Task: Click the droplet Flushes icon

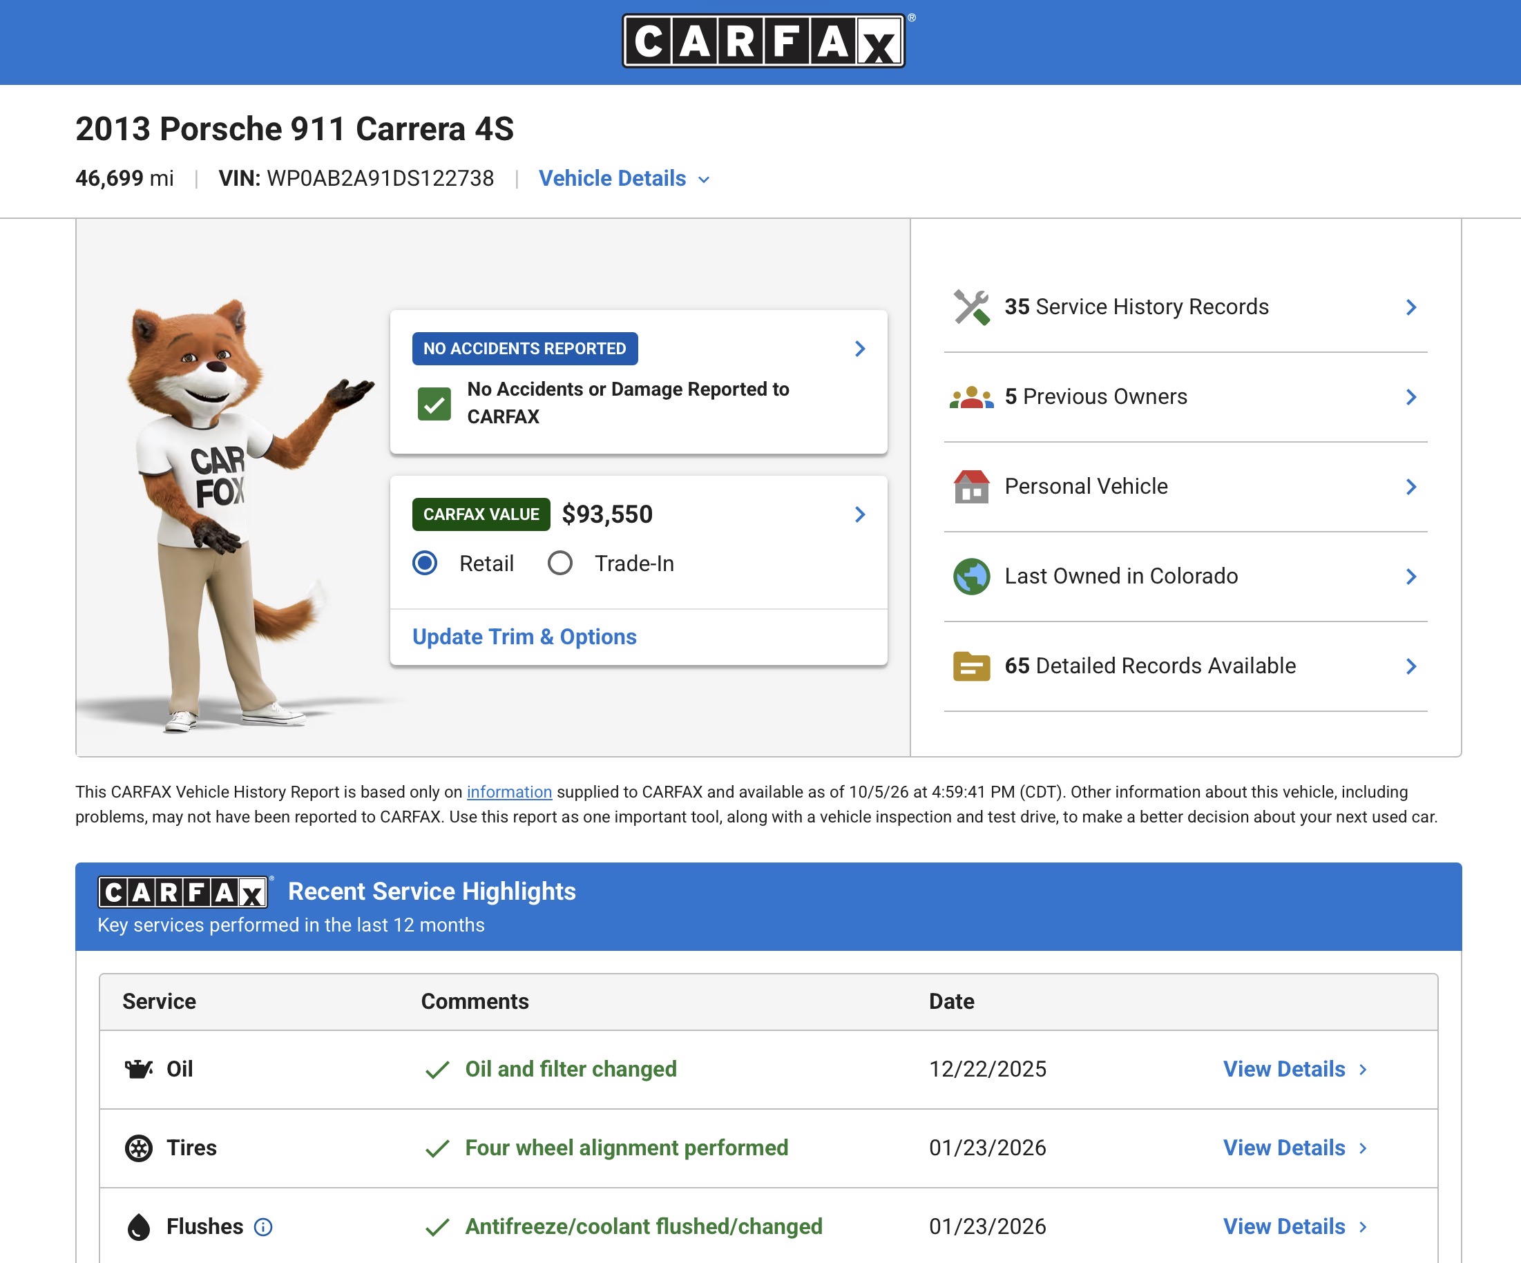Action: tap(138, 1227)
